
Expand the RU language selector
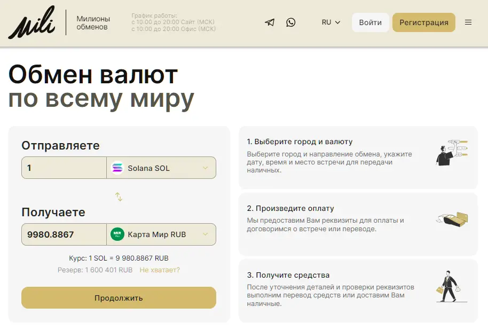click(x=330, y=22)
